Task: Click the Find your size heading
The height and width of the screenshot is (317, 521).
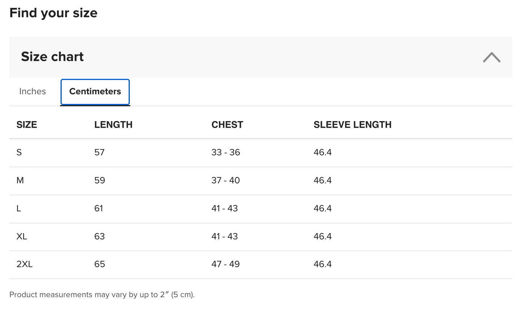Action: coord(53,13)
